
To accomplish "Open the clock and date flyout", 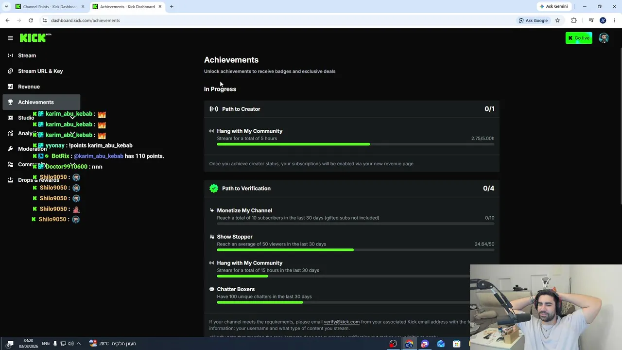I will click(29, 344).
